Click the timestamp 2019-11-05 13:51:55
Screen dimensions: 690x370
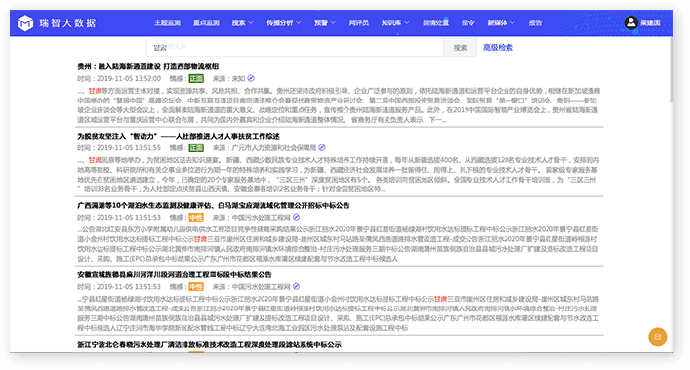pyautogui.click(x=129, y=148)
